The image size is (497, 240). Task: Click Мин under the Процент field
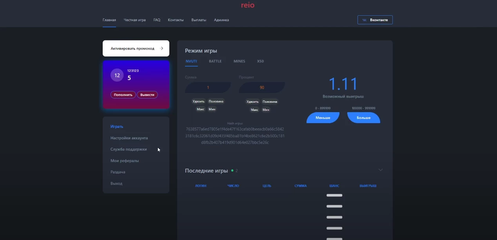(x=266, y=109)
